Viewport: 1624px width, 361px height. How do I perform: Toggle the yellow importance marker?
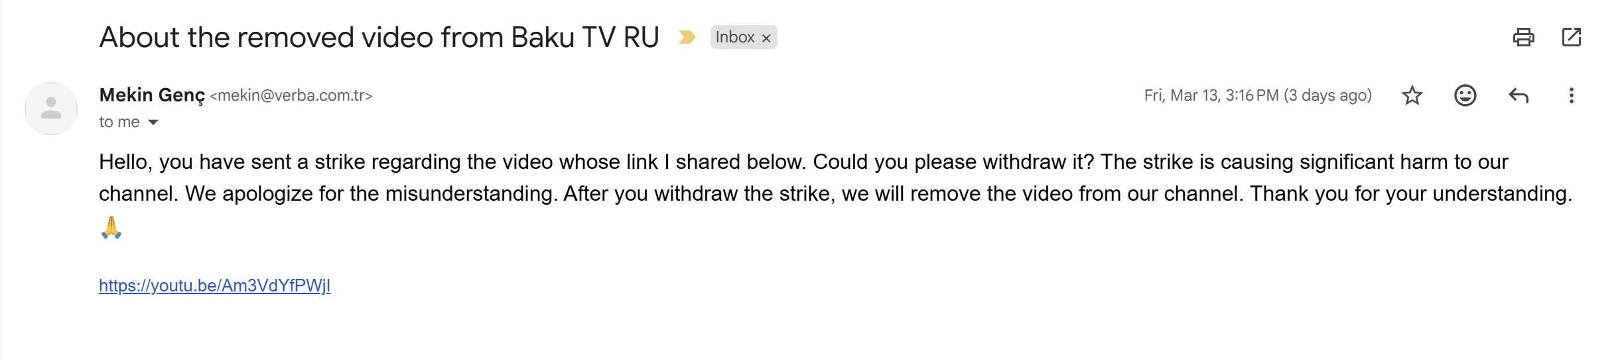(687, 37)
